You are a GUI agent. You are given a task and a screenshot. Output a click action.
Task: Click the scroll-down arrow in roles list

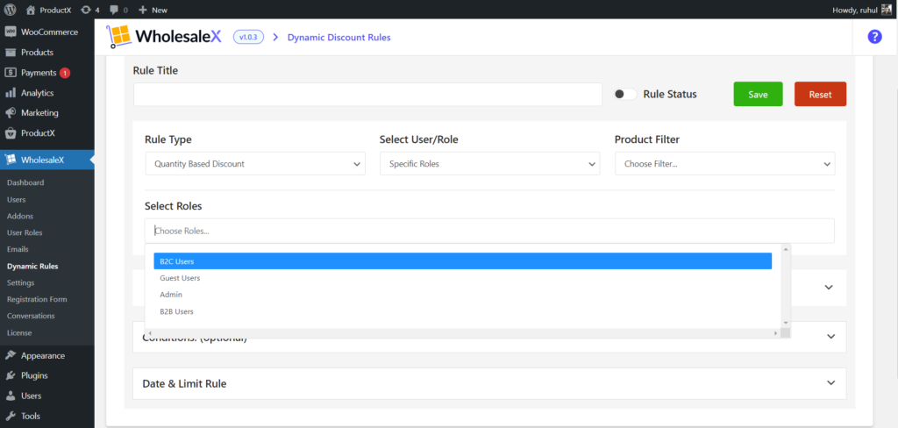(786, 323)
